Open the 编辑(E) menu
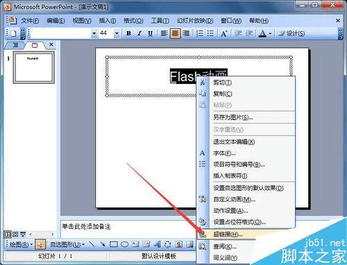This screenshot has height=265, width=347. 56,21
